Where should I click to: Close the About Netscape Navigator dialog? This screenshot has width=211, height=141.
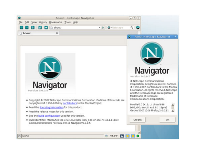click(x=175, y=37)
